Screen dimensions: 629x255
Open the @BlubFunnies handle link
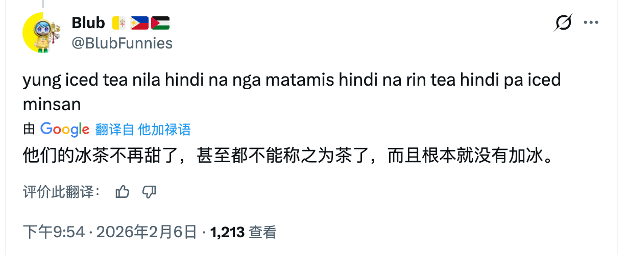122,43
